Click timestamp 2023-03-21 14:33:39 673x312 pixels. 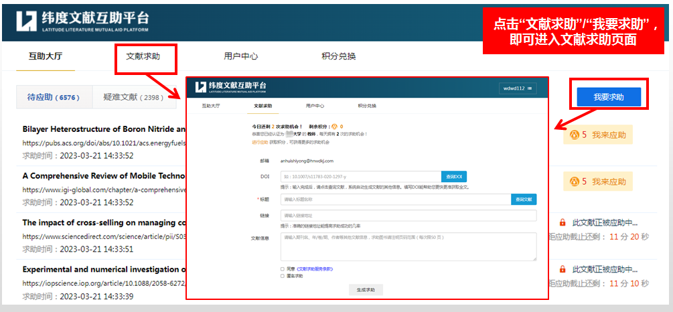click(96, 296)
